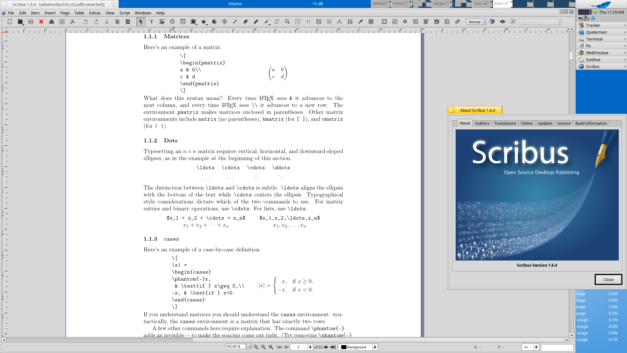627x353 pixels.
Task: Zoom in with the plus magnifier
Action: click(x=271, y=347)
